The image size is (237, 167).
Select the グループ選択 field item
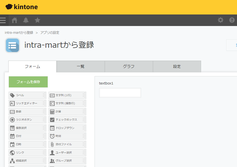pos(67,161)
